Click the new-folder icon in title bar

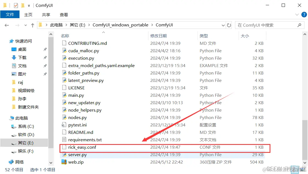pyautogui.click(x=22, y=5)
